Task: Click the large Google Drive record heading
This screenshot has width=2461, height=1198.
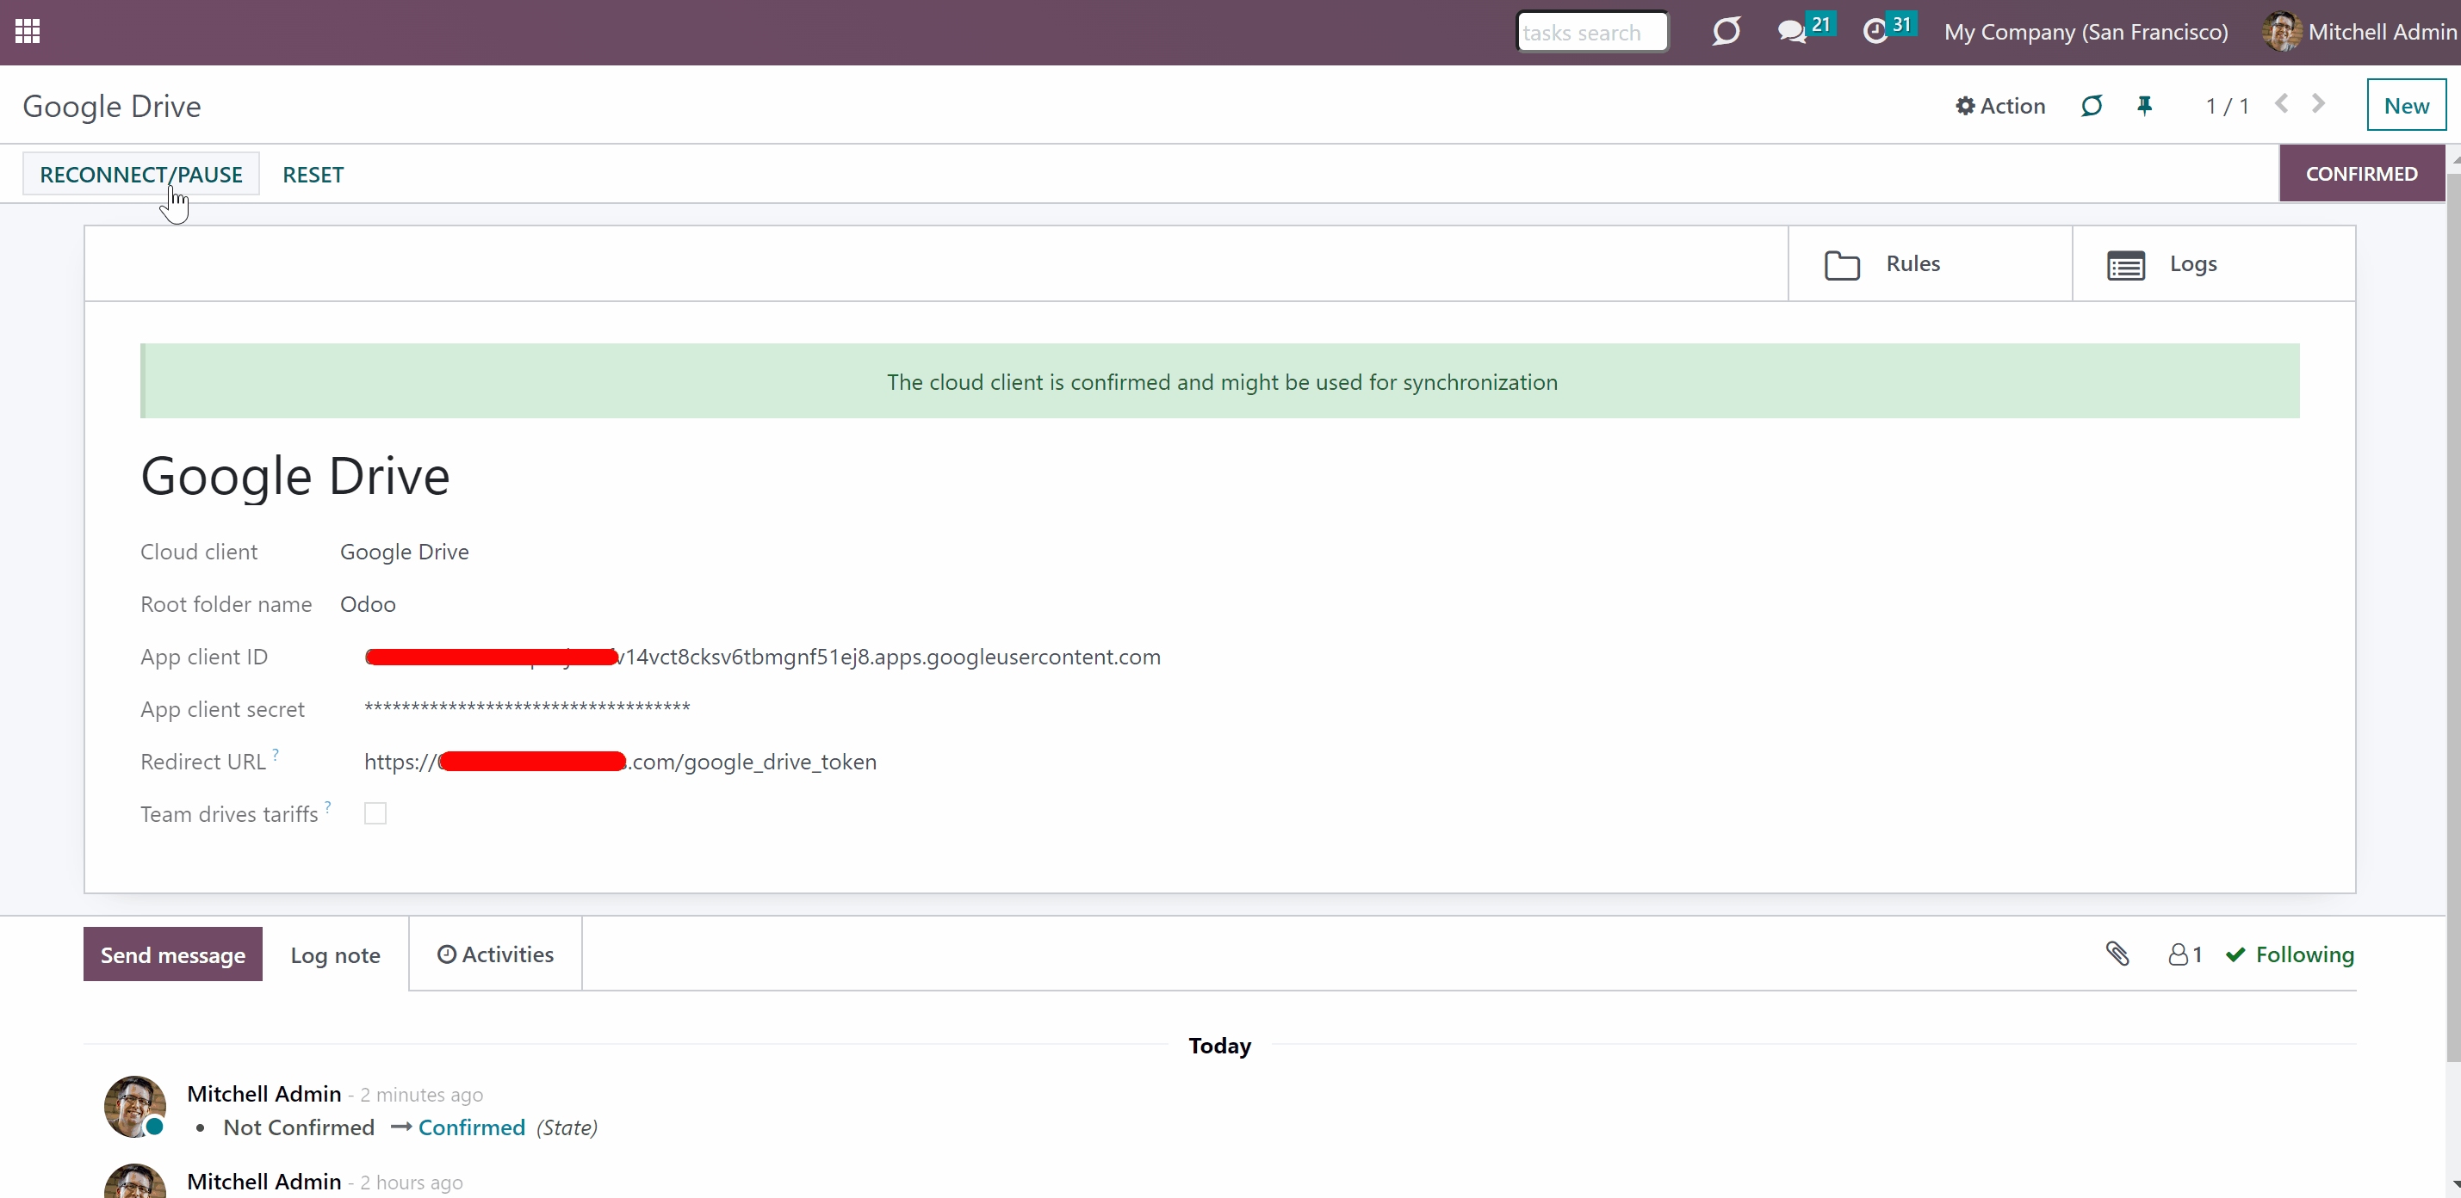Action: pyautogui.click(x=295, y=475)
